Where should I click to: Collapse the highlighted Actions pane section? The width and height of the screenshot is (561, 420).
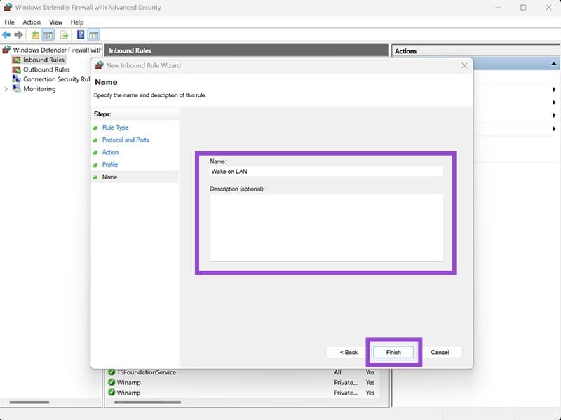(554, 65)
